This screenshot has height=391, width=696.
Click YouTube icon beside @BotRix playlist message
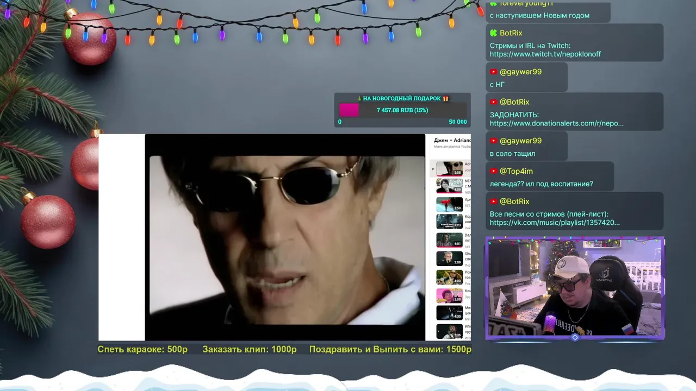494,201
